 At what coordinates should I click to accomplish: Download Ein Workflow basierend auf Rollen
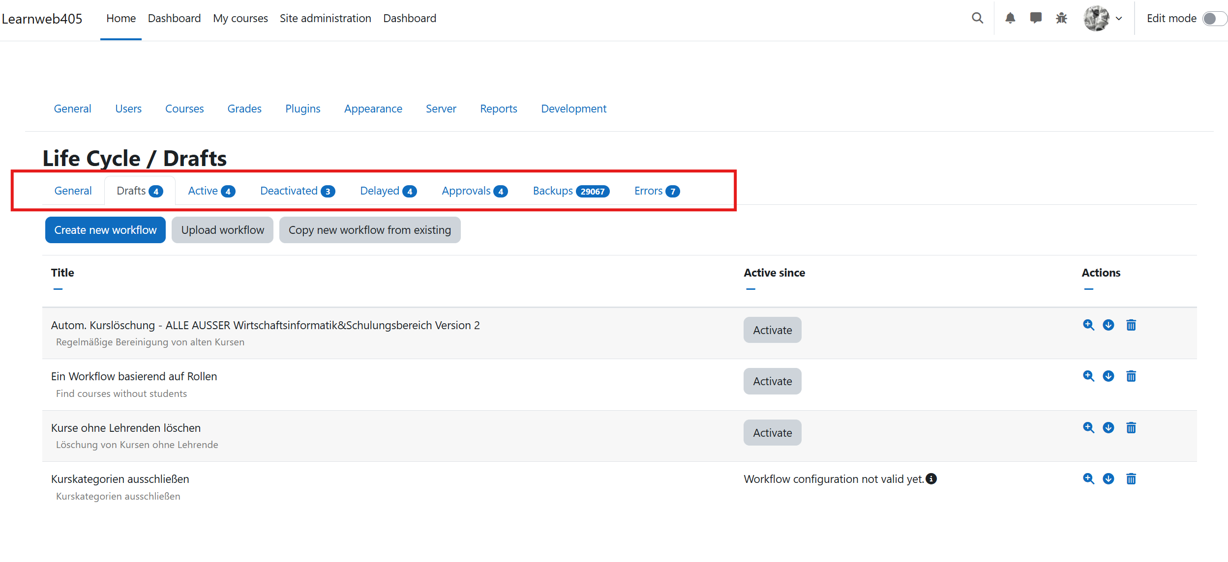tap(1108, 376)
